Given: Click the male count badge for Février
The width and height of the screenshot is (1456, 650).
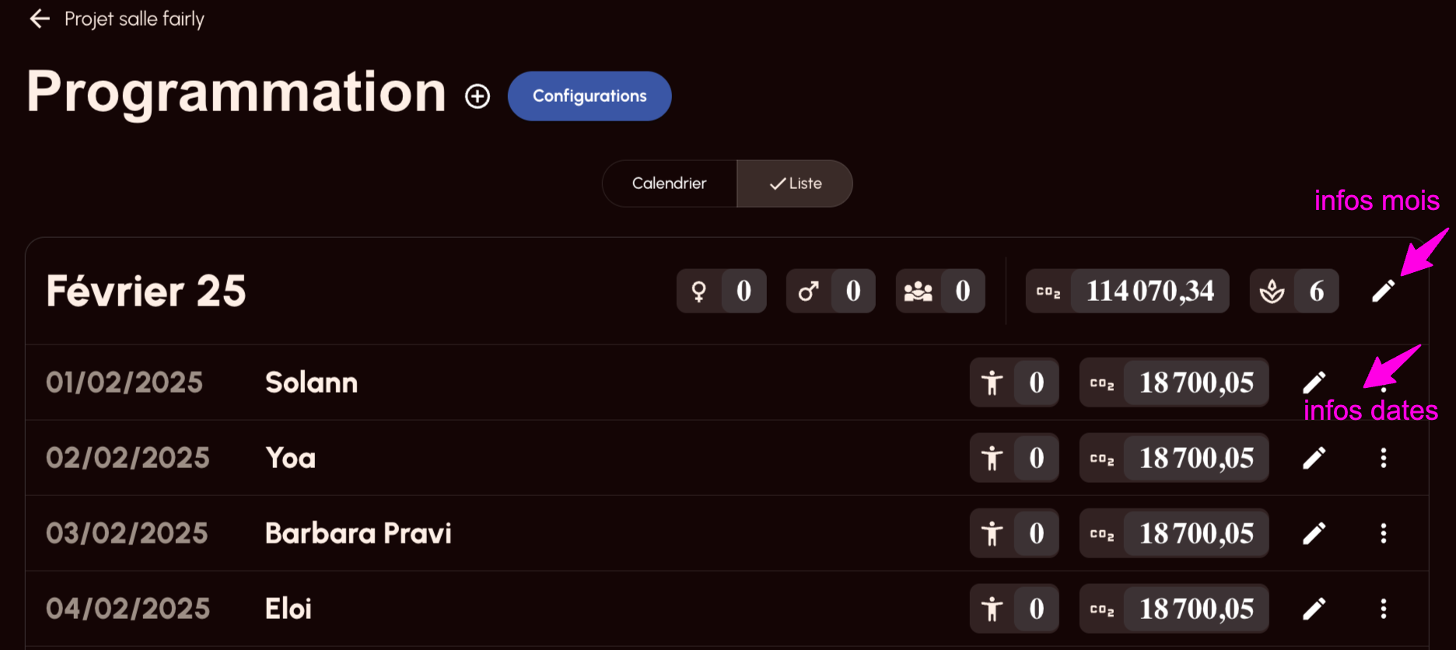Looking at the screenshot, I should click(831, 291).
